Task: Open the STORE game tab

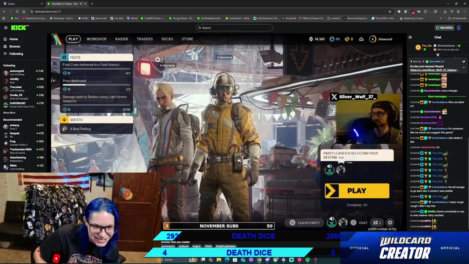Action: pos(187,39)
